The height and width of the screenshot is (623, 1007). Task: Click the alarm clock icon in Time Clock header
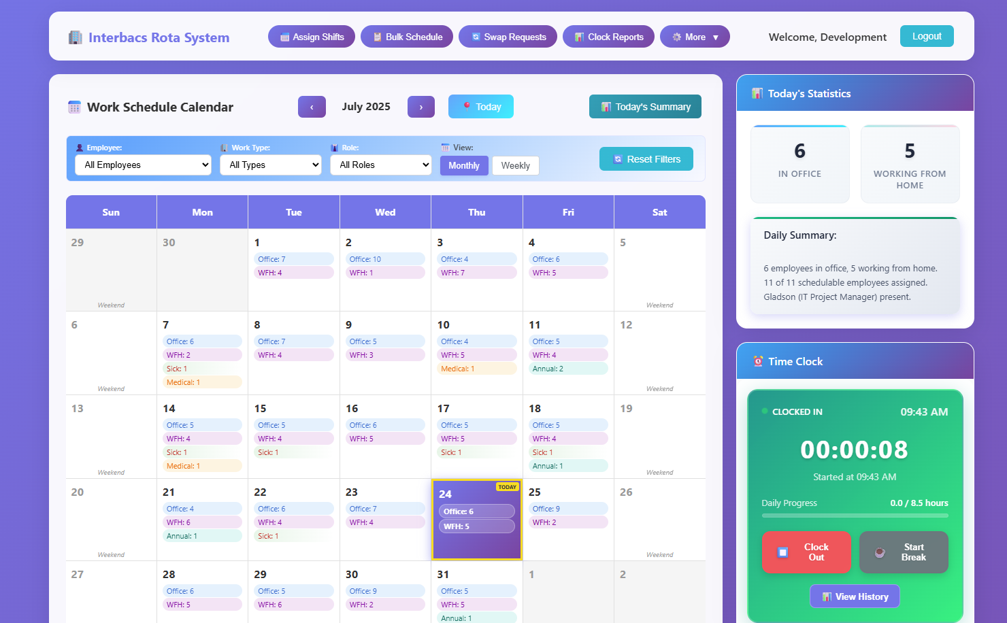(x=758, y=361)
